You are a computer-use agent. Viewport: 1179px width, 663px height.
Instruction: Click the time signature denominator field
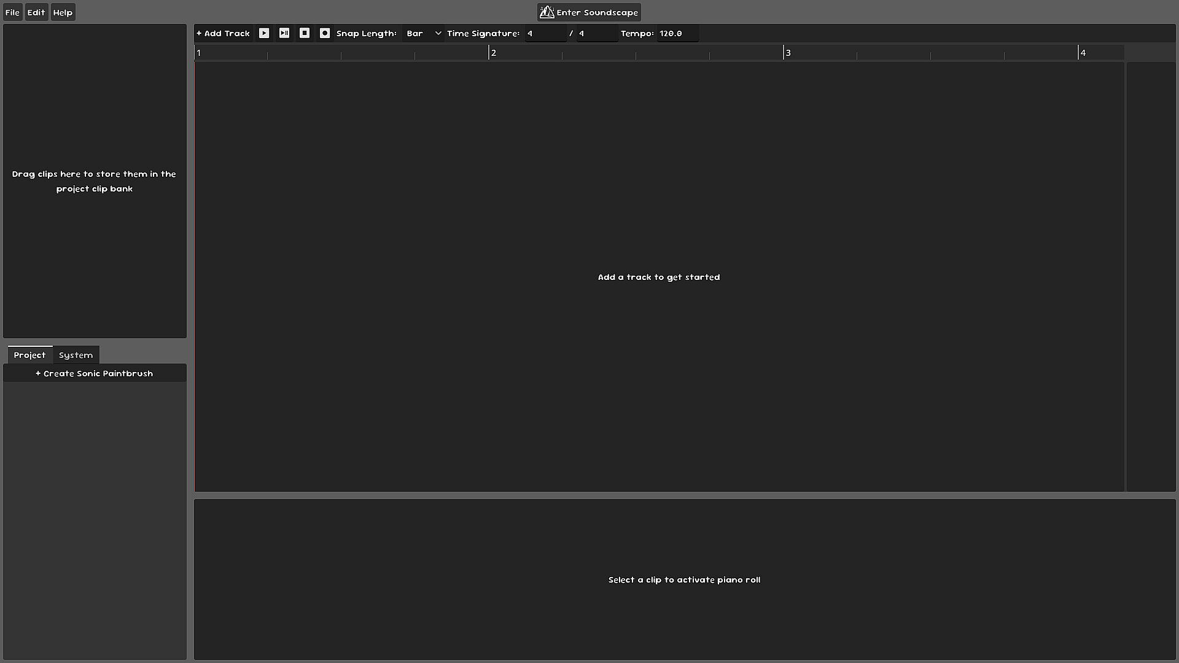[x=596, y=33]
